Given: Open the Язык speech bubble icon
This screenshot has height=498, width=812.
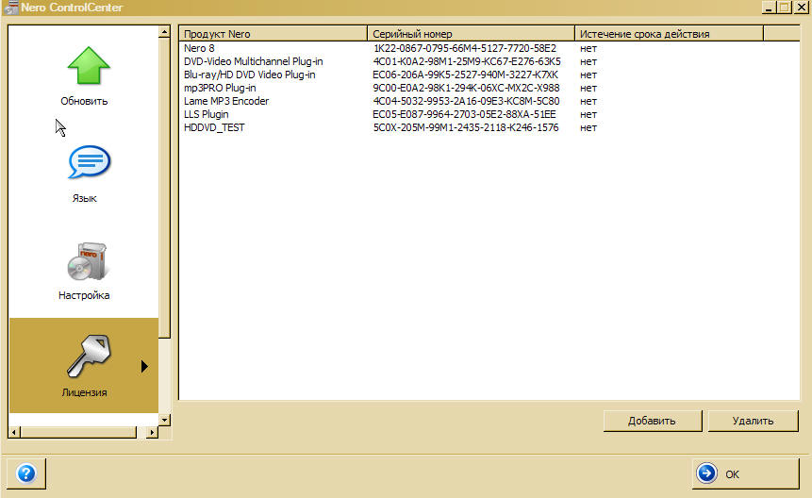Looking at the screenshot, I should point(89,162).
